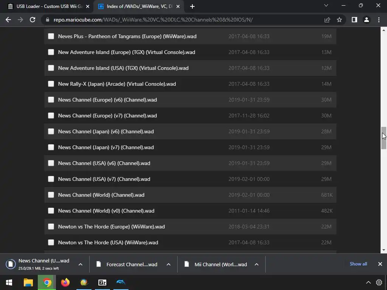This screenshot has width=387, height=290.
Task: Select Newton vs The Horde (USA) checkbox
Action: point(51,242)
